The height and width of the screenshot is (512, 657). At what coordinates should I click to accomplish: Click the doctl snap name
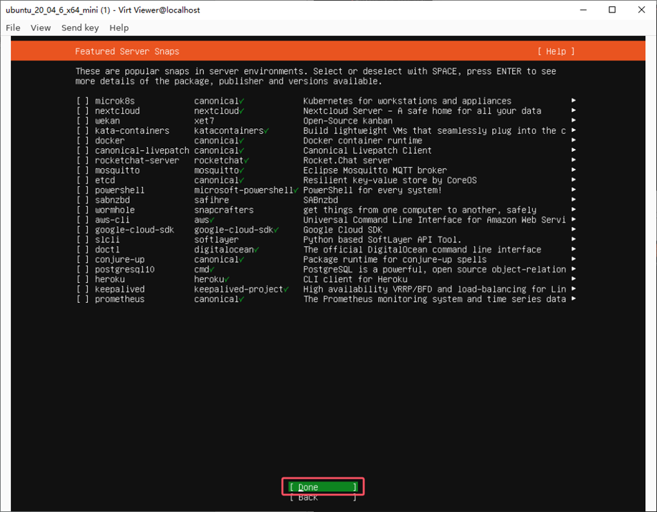click(107, 250)
